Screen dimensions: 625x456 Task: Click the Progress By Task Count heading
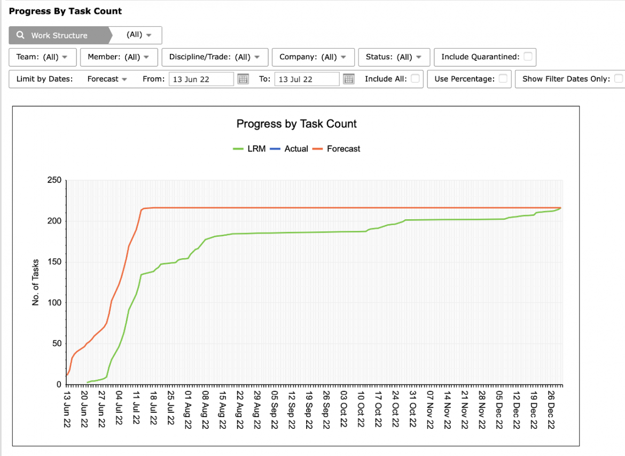[65, 11]
